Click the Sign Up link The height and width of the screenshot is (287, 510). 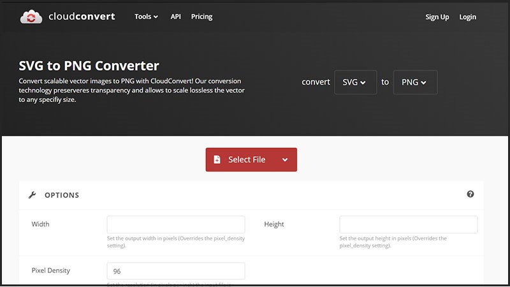(x=437, y=17)
